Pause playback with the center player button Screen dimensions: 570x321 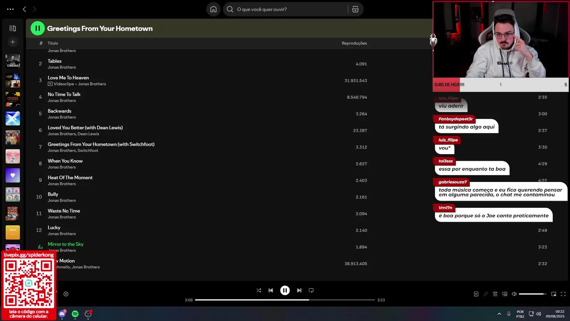tap(285, 290)
